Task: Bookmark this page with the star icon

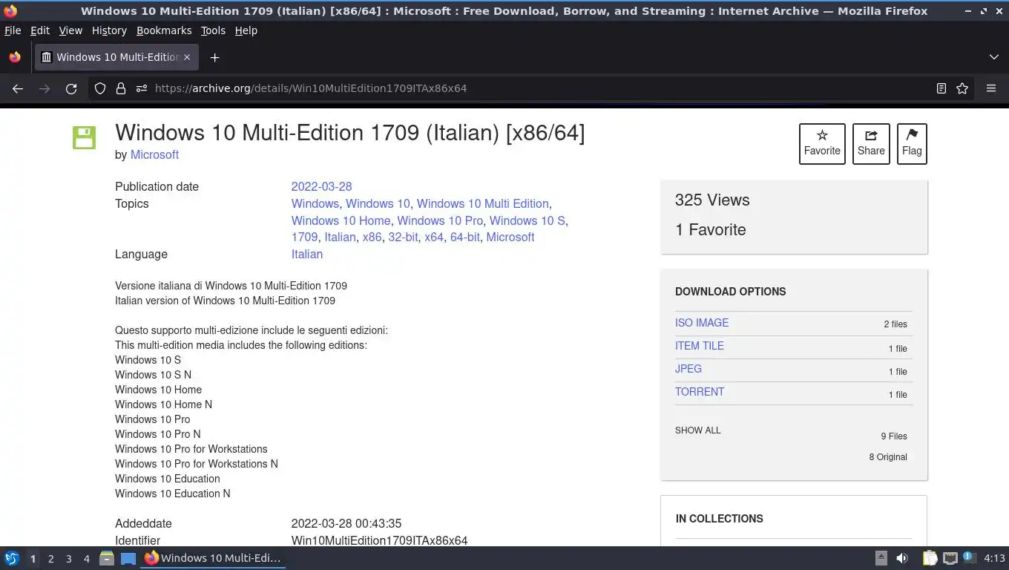Action: coord(962,88)
